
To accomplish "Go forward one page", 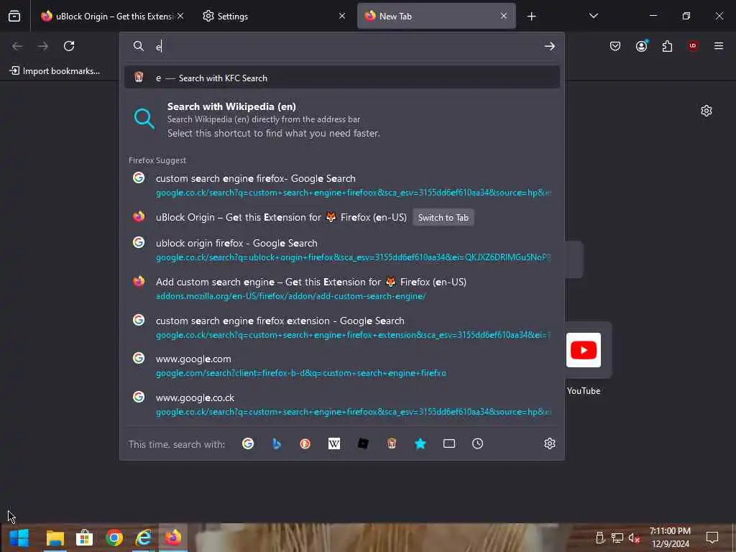I will 43,46.
